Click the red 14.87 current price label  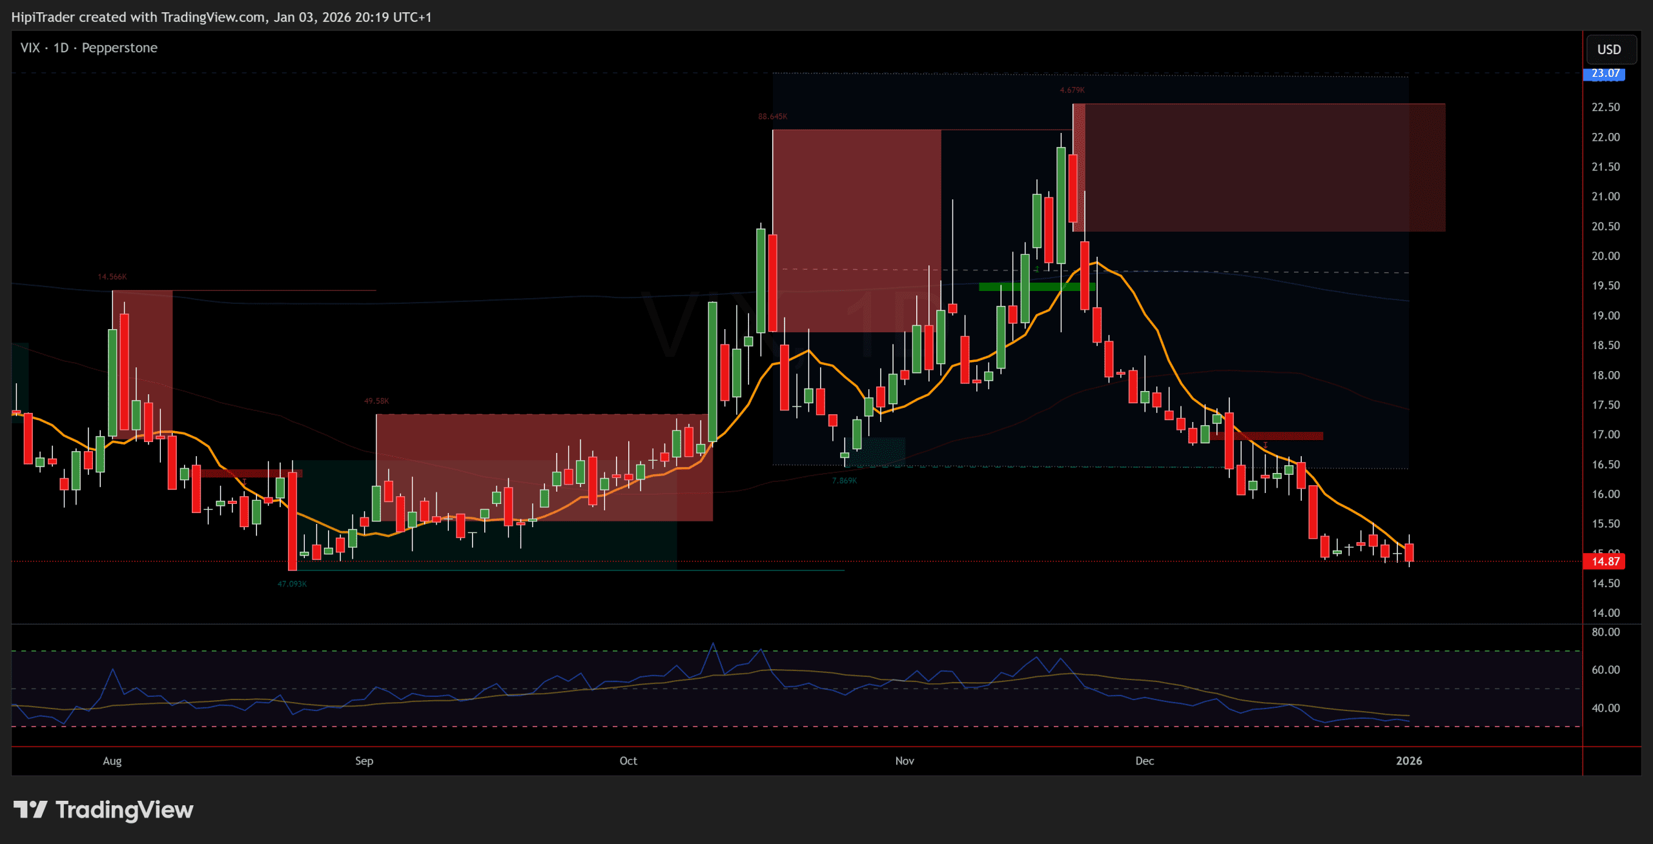click(x=1604, y=561)
